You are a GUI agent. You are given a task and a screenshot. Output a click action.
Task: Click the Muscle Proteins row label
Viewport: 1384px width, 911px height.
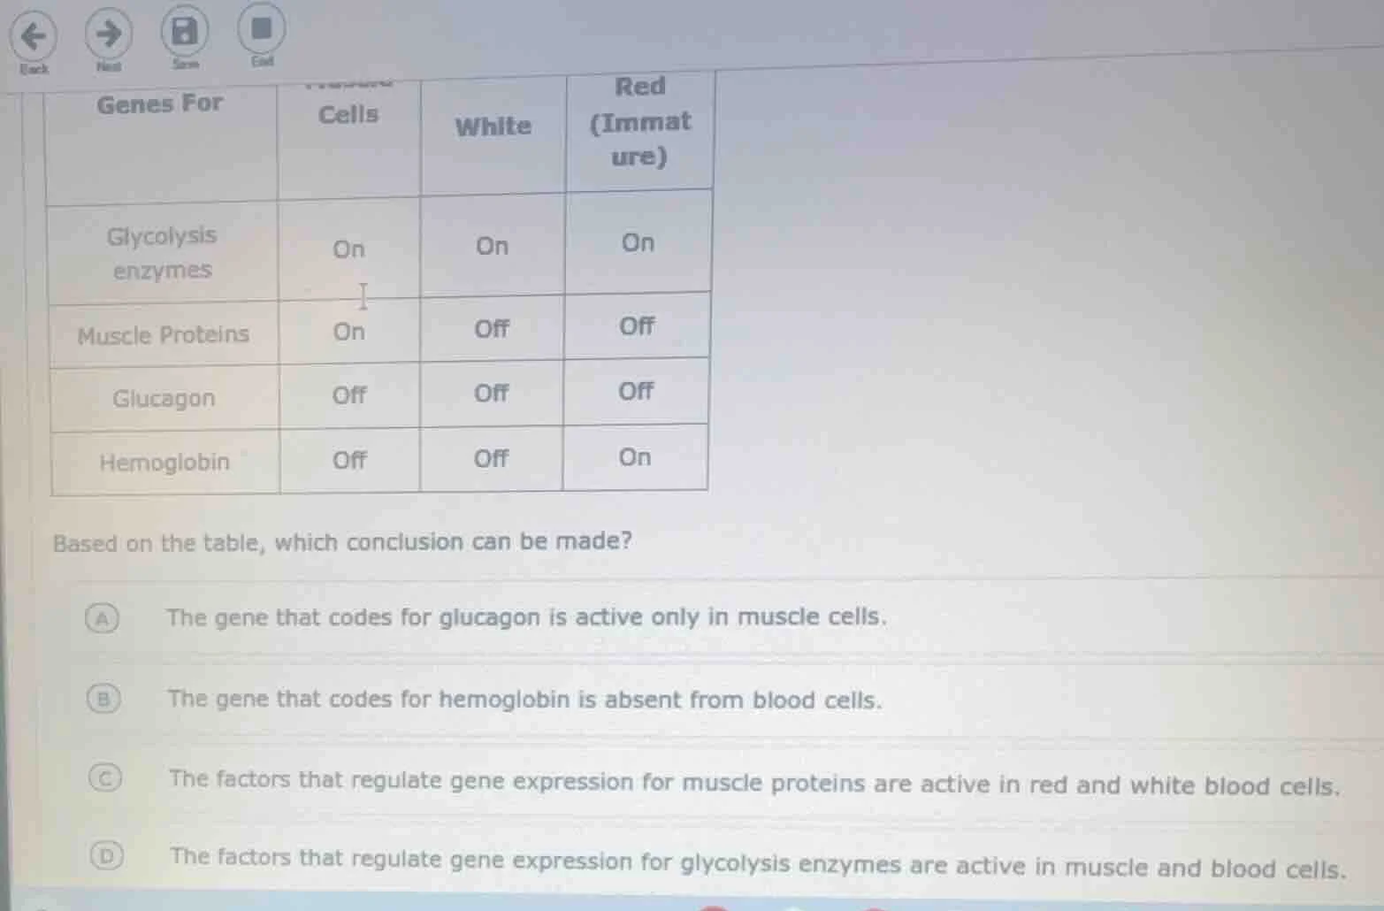coord(163,334)
